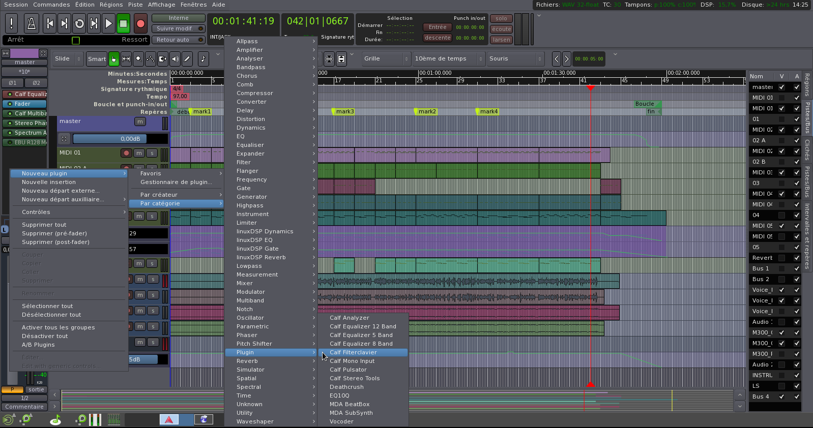Image resolution: width=813 pixels, height=428 pixels.
Task: Click the Ardour icon in taskbar
Action: click(x=169, y=419)
